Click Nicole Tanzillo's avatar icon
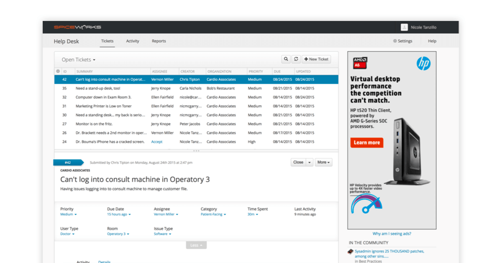The width and height of the screenshot is (502, 263). tap(404, 27)
